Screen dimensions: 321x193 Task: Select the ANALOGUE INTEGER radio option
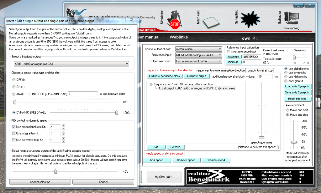(x=14, y=94)
